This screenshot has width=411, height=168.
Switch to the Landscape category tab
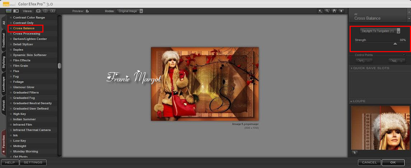coord(4,84)
